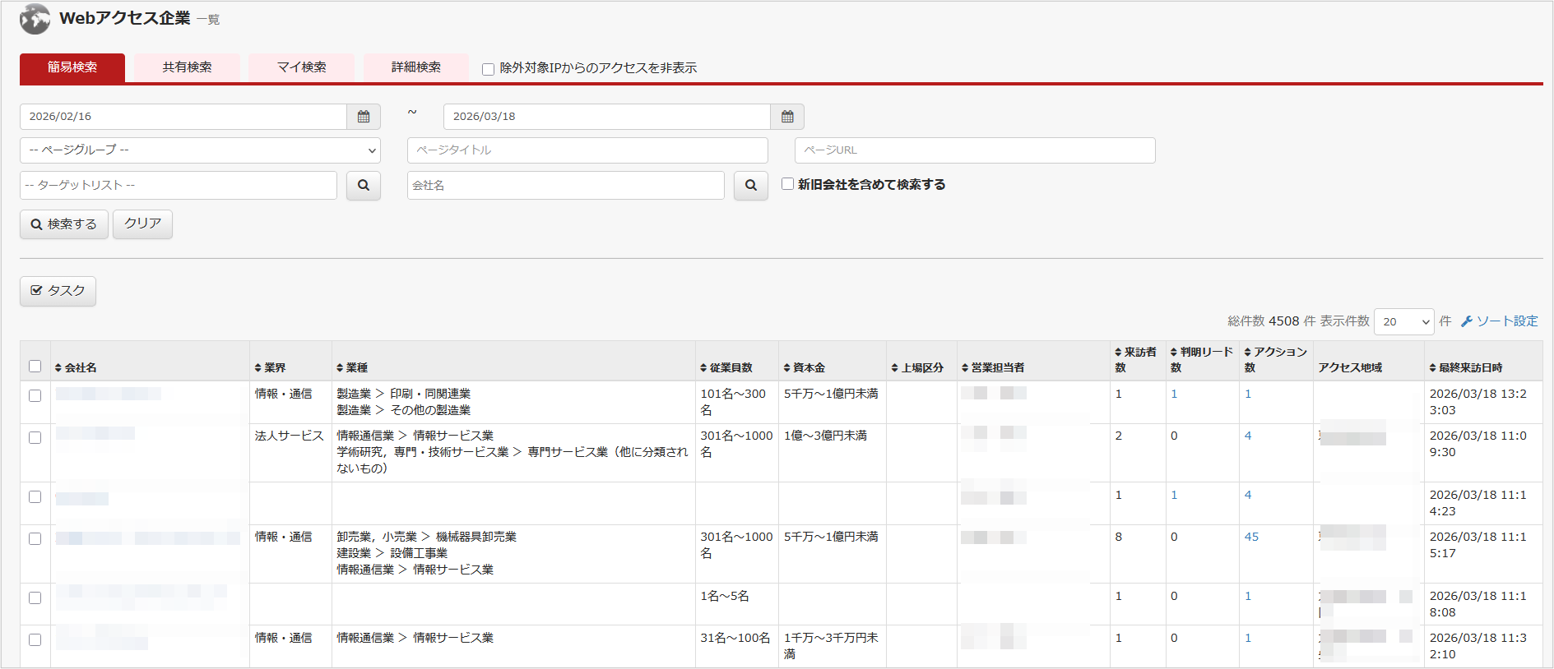Switch to マイ検索 tab
The image size is (1554, 669).
point(302,67)
